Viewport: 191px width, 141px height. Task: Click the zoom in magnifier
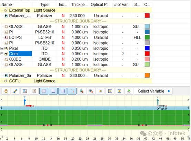click(x=81, y=91)
